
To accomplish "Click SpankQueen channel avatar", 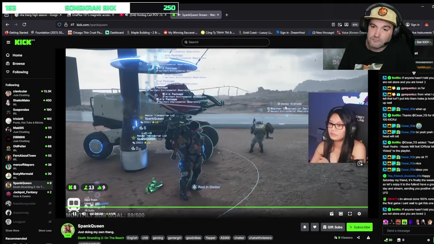I will click(x=68, y=230).
